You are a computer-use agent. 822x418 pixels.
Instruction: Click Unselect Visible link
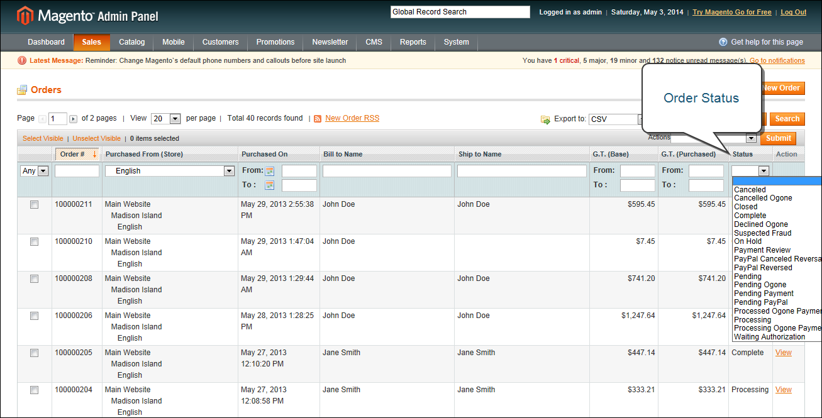96,138
